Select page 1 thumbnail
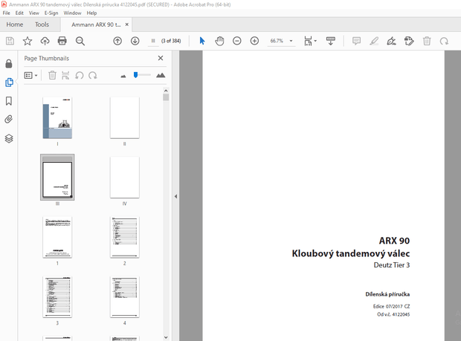 tap(57, 237)
